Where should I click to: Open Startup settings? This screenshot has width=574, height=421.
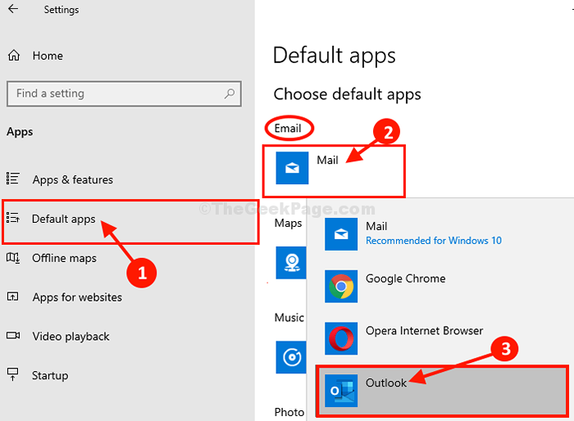point(50,375)
